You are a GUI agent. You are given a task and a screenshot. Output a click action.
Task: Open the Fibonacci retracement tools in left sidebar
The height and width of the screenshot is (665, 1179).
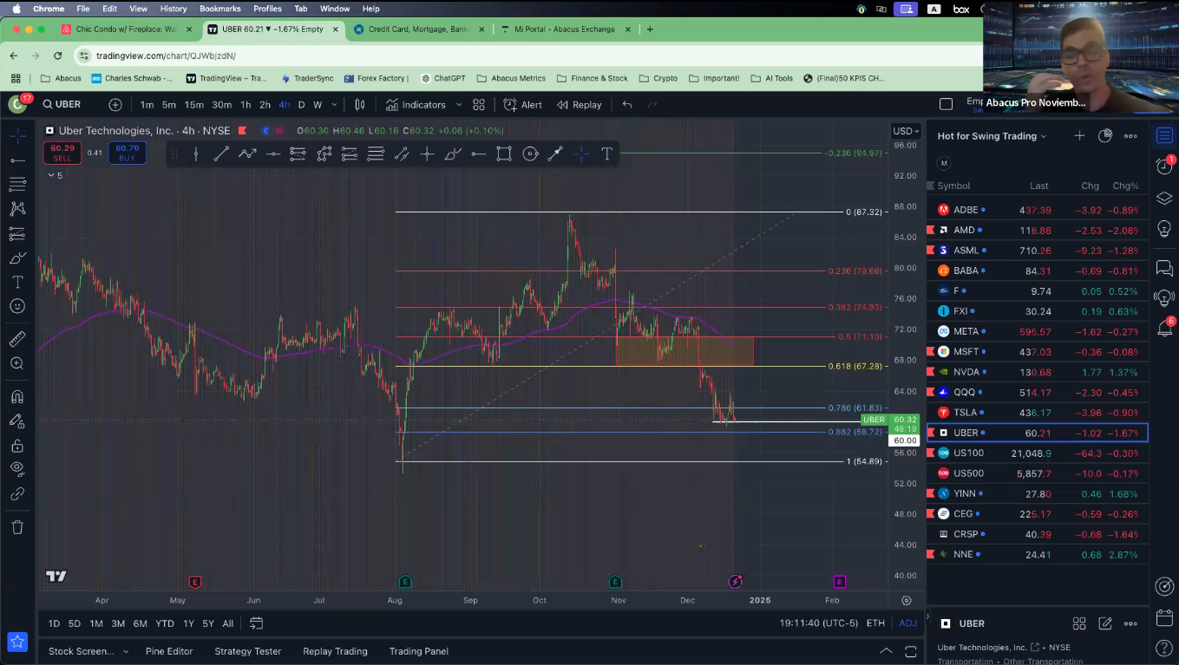[x=17, y=185]
